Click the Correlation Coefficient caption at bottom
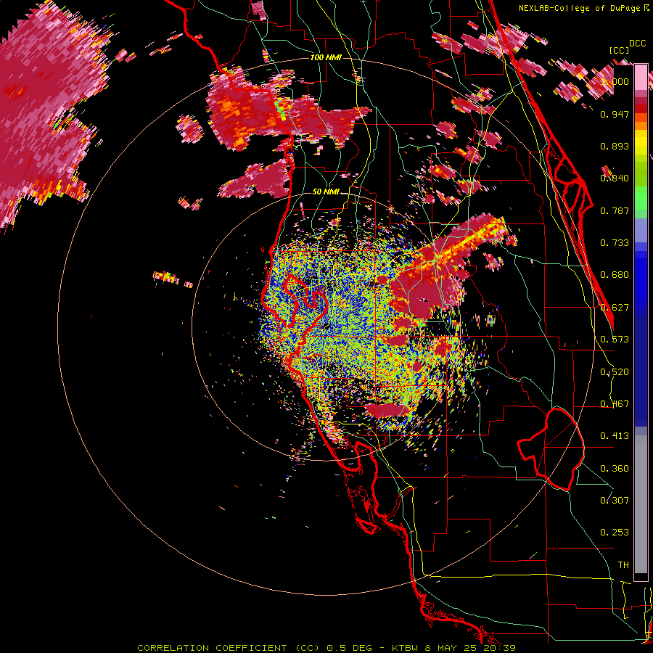 pos(326,648)
